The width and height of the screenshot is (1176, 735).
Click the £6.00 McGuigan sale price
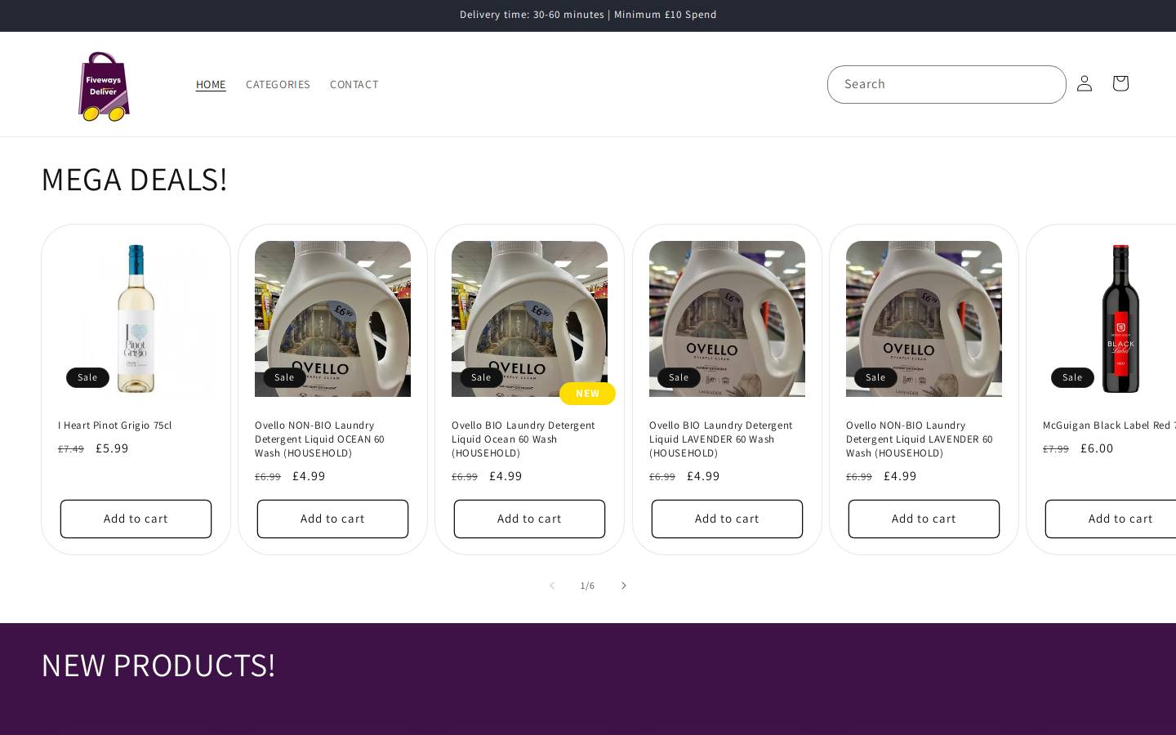pos(1097,448)
